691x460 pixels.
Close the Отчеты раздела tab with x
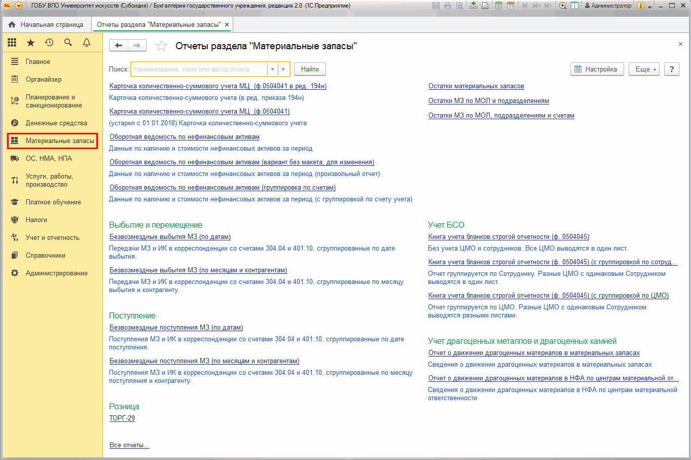(x=227, y=24)
